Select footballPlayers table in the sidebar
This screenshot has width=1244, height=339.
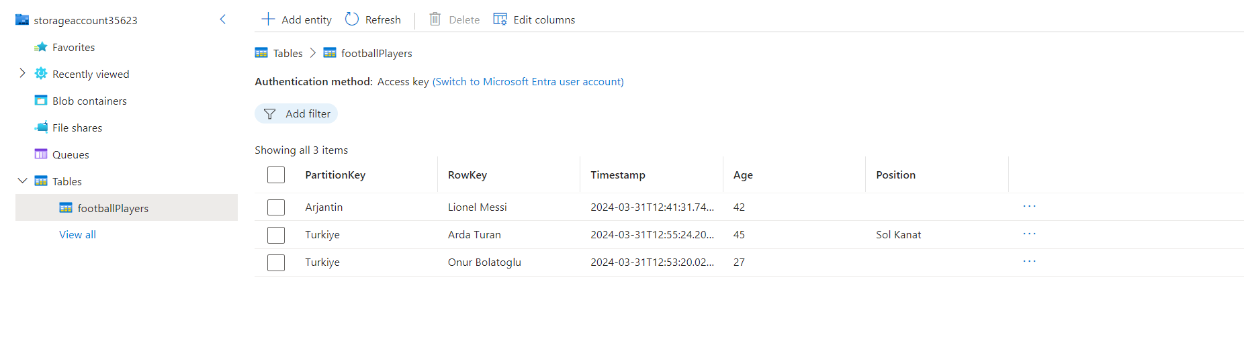[113, 208]
